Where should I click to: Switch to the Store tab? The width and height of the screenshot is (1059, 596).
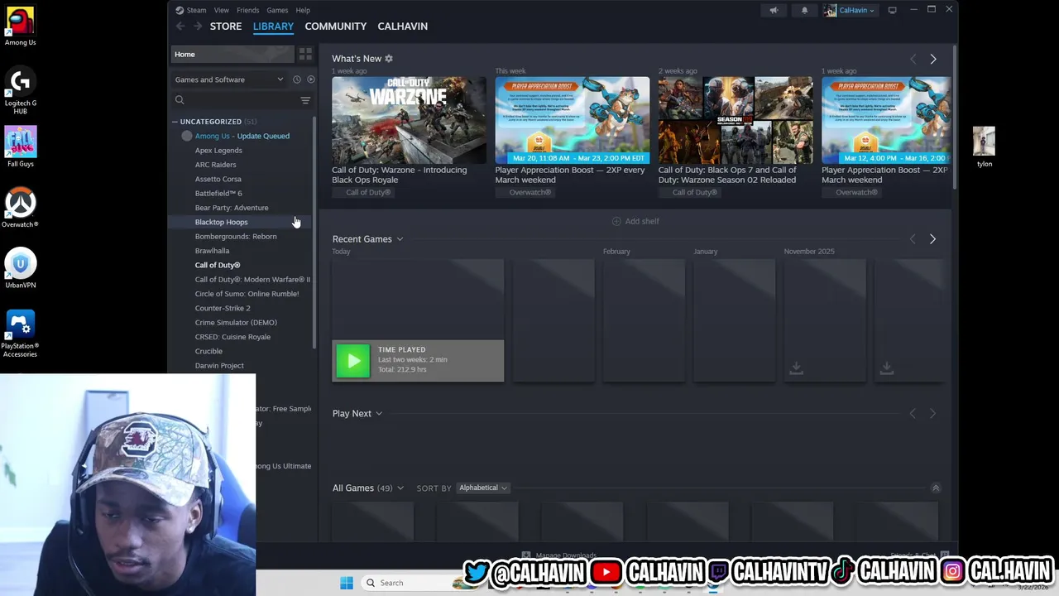226,26
